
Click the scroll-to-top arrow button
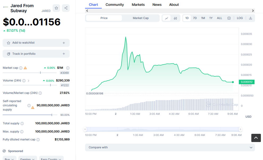256,138
